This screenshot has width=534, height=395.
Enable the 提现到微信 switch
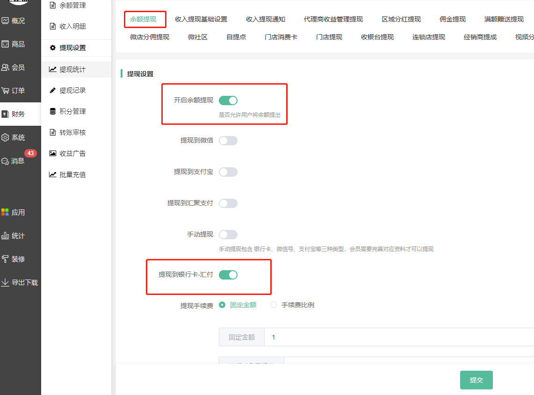(228, 141)
